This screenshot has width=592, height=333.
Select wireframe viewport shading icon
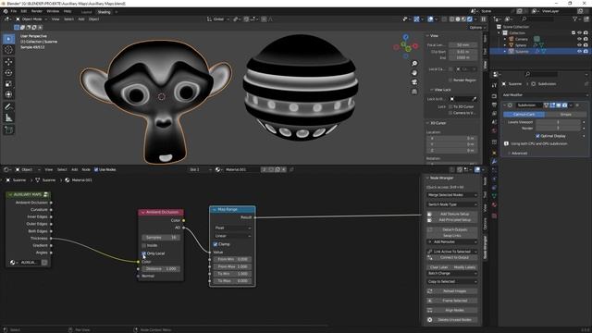[x=452, y=18]
